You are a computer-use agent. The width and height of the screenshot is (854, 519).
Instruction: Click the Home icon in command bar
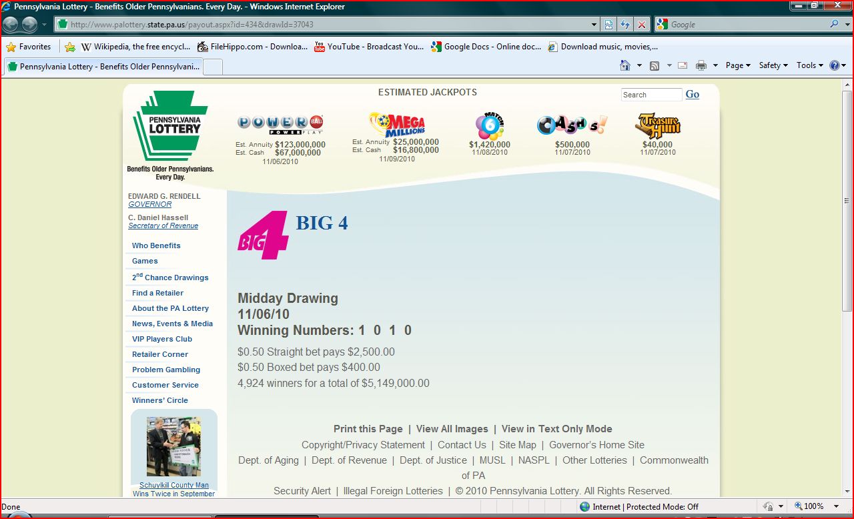625,65
